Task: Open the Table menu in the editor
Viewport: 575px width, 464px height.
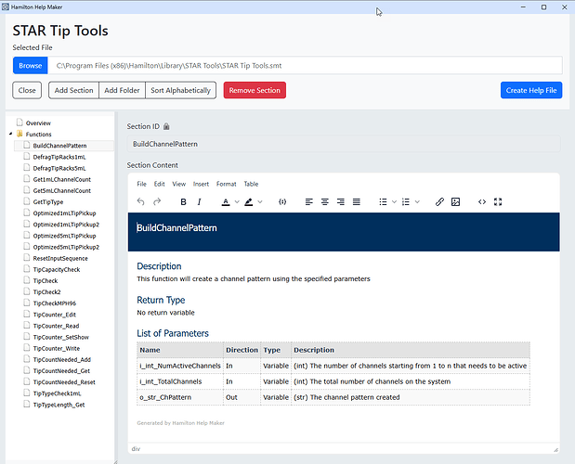Action: pyautogui.click(x=251, y=184)
